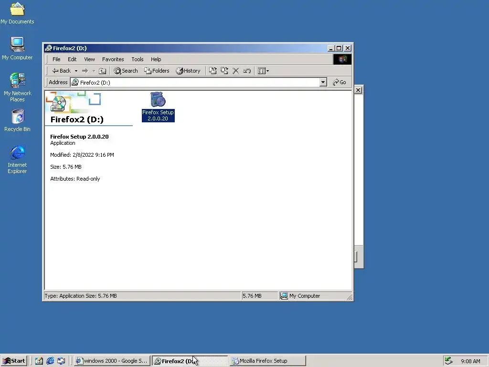
Task: Open the Forward history dropdown arrow
Action: [94, 71]
